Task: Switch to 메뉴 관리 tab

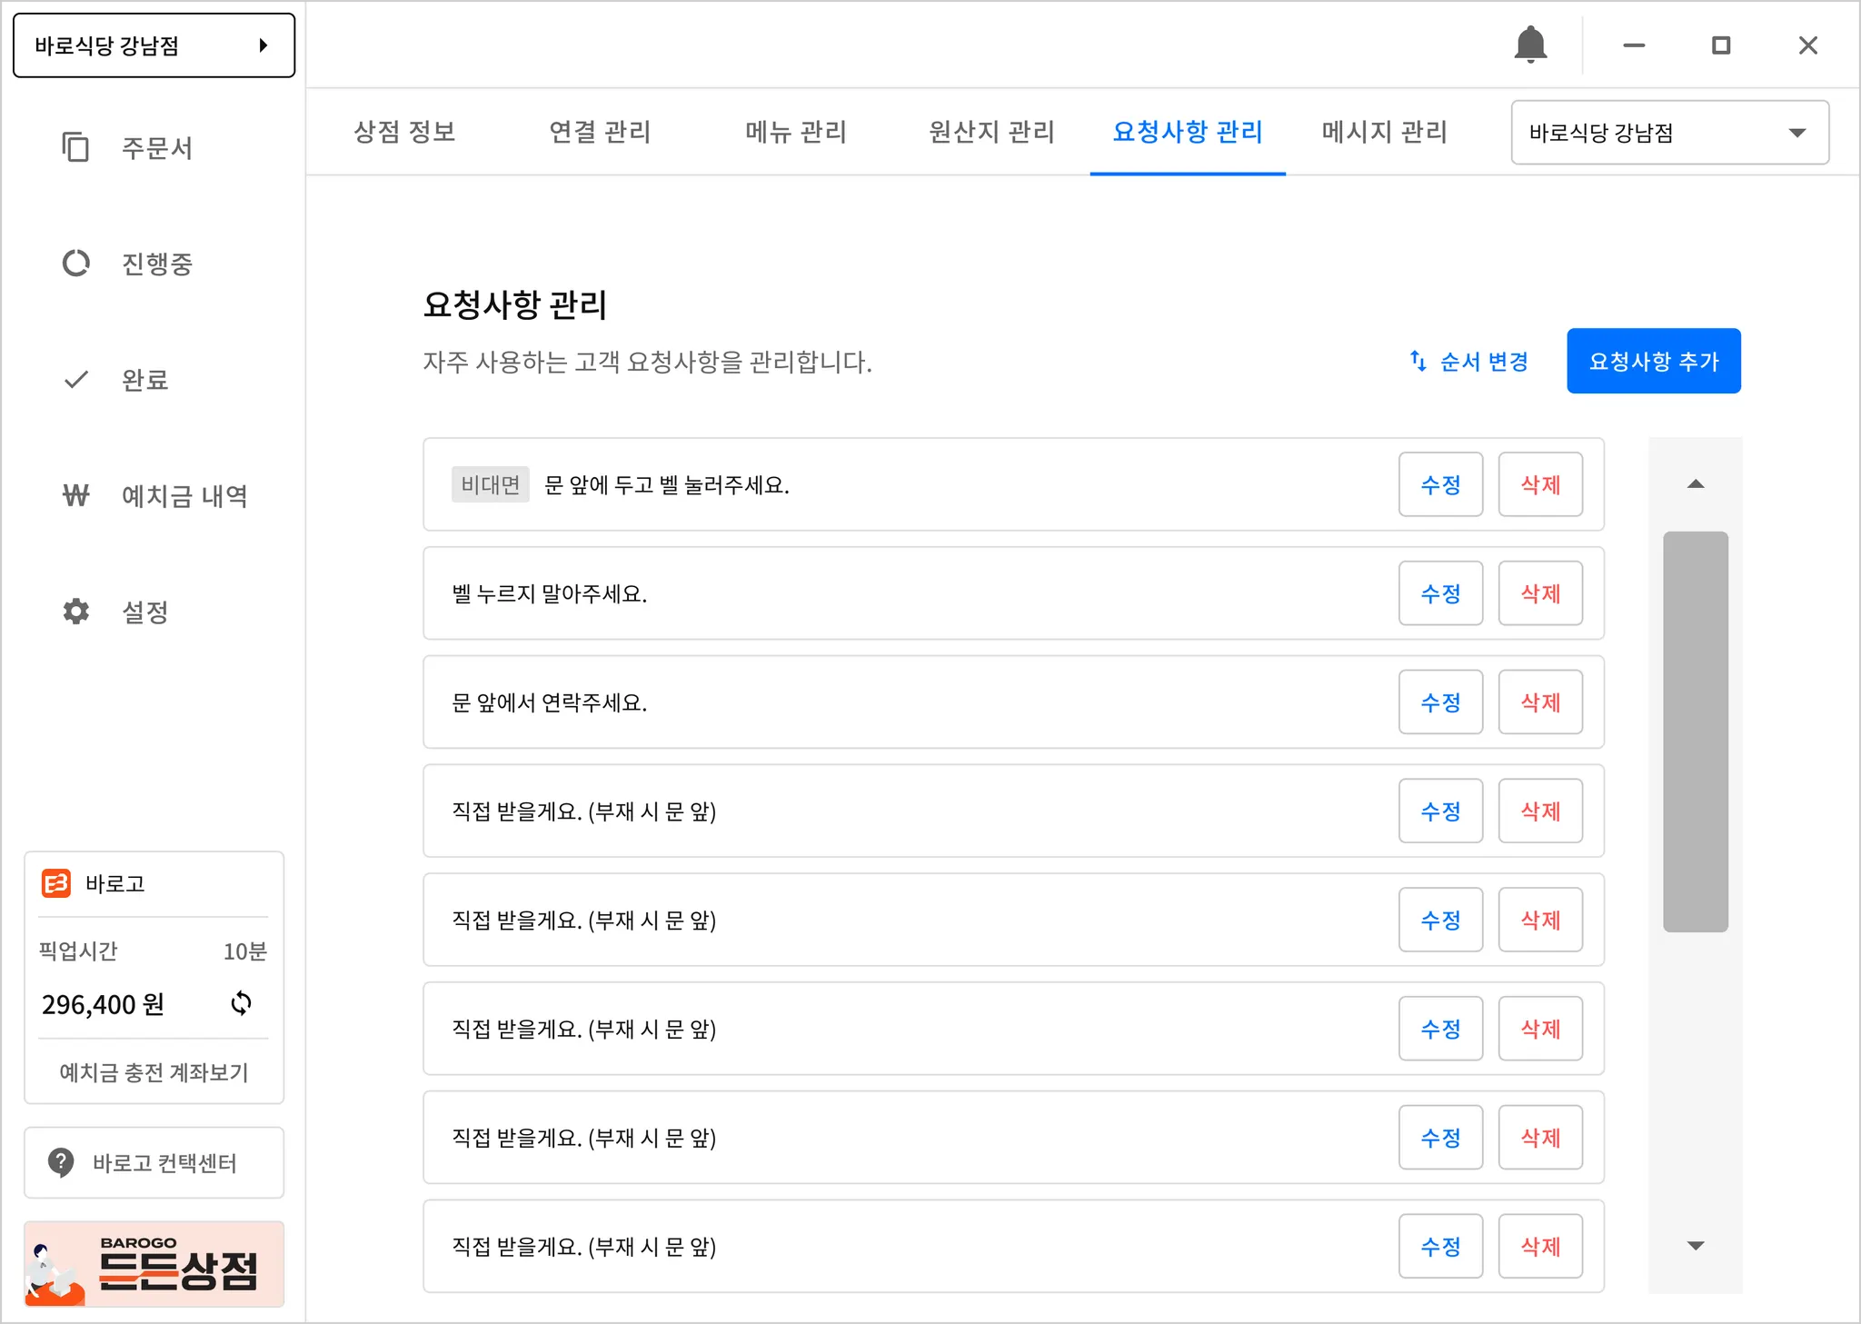Action: tap(795, 132)
